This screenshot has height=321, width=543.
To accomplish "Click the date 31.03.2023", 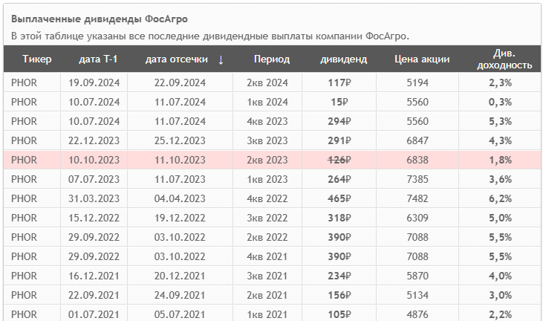I will (94, 198).
